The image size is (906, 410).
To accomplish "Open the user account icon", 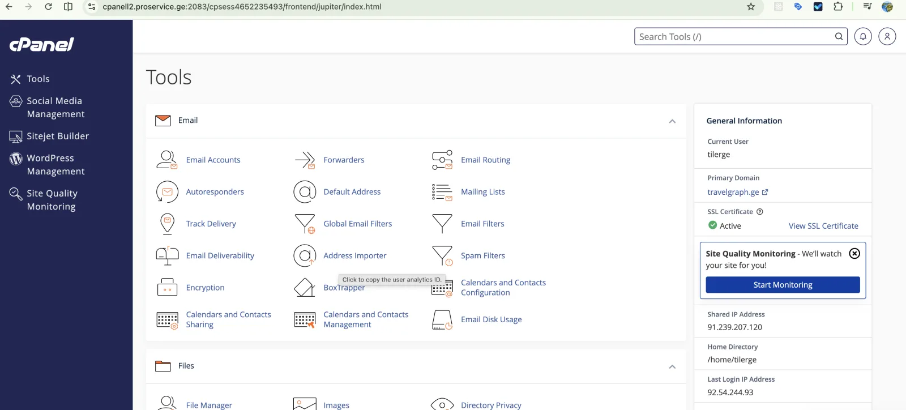I will pyautogui.click(x=887, y=37).
